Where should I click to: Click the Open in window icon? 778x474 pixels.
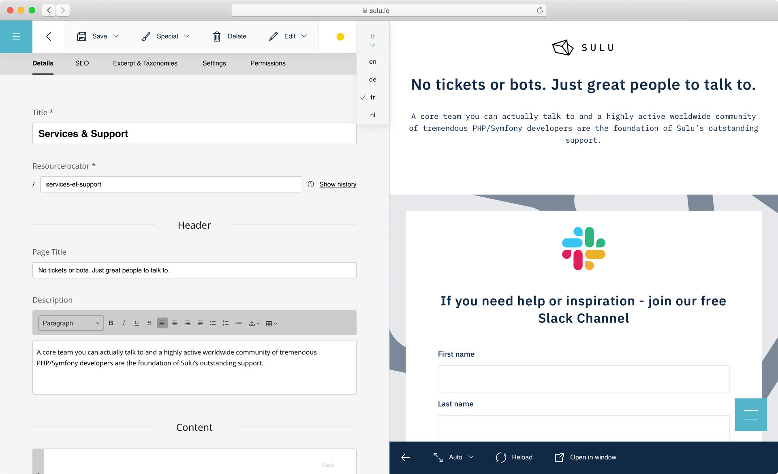558,457
